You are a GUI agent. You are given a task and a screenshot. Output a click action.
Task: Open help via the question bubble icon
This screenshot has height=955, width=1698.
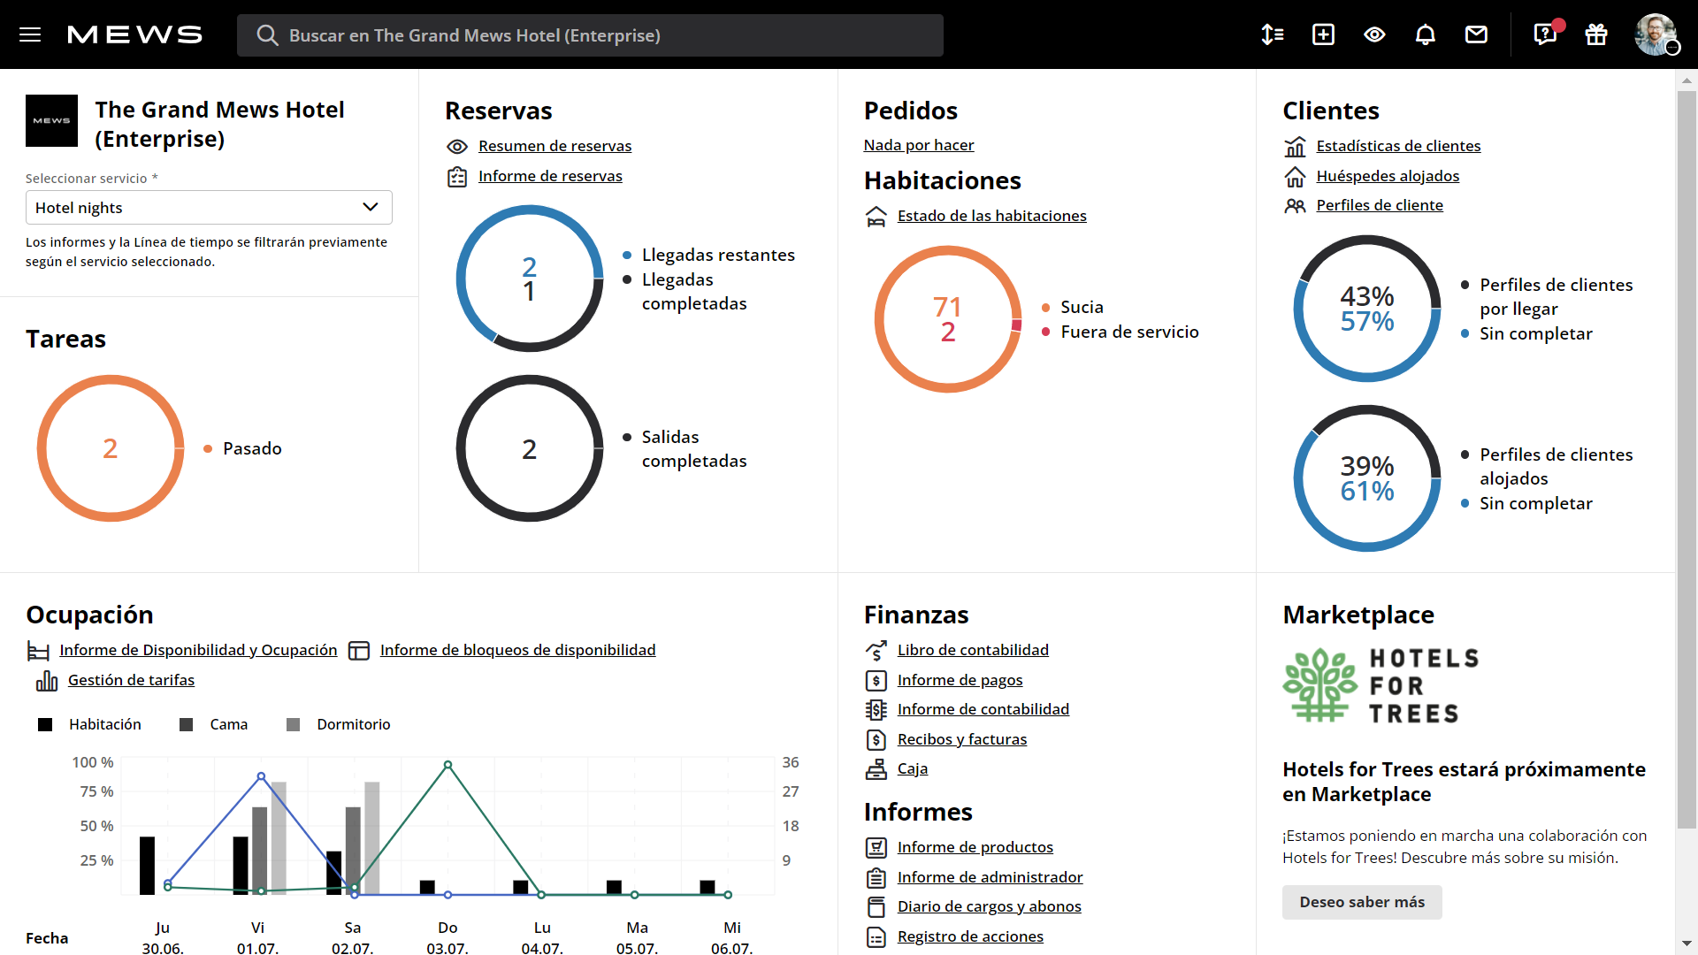[x=1544, y=34]
